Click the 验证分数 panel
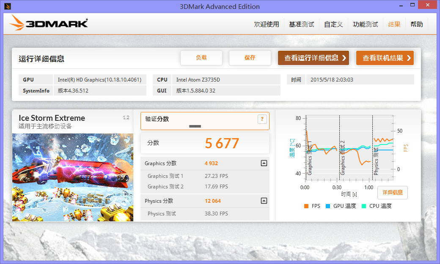440x264 pixels. tap(205, 121)
